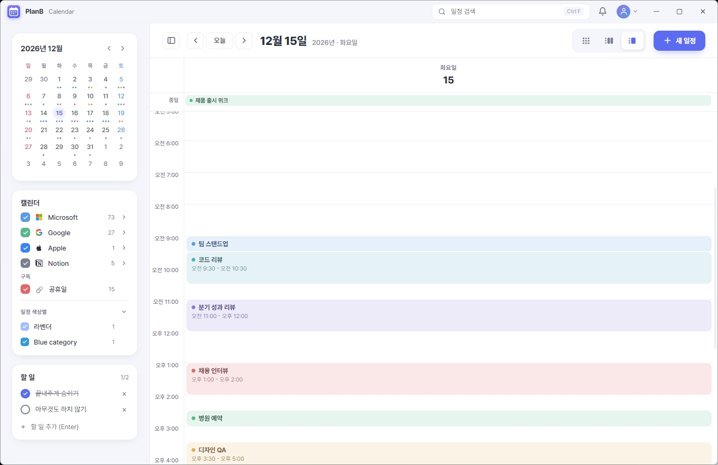
Task: Open the 디자인 QA event
Action: tap(449, 453)
